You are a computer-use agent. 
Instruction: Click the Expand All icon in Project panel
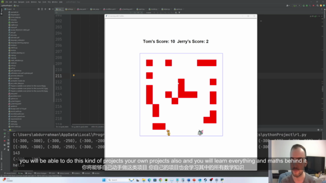(x=42, y=9)
